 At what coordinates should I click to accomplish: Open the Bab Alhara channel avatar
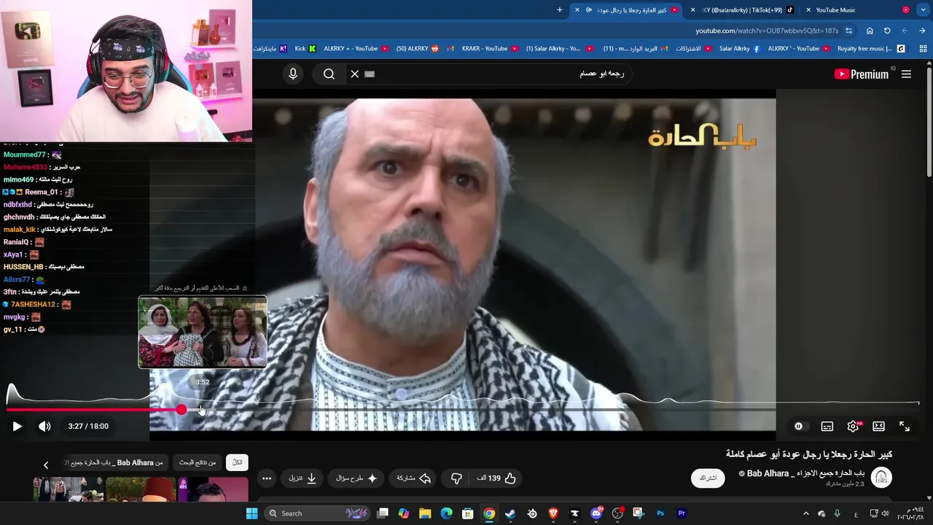(881, 478)
